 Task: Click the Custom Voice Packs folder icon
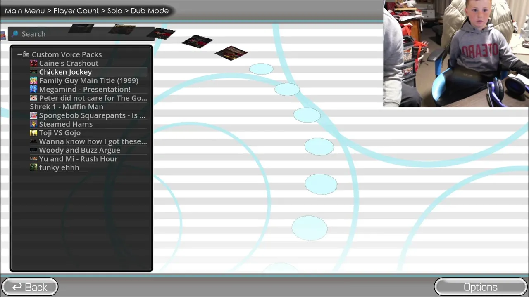click(x=26, y=54)
